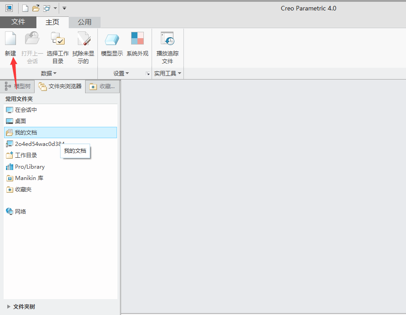Open the 文件 menu tab
The width and height of the screenshot is (406, 315).
tap(18, 22)
